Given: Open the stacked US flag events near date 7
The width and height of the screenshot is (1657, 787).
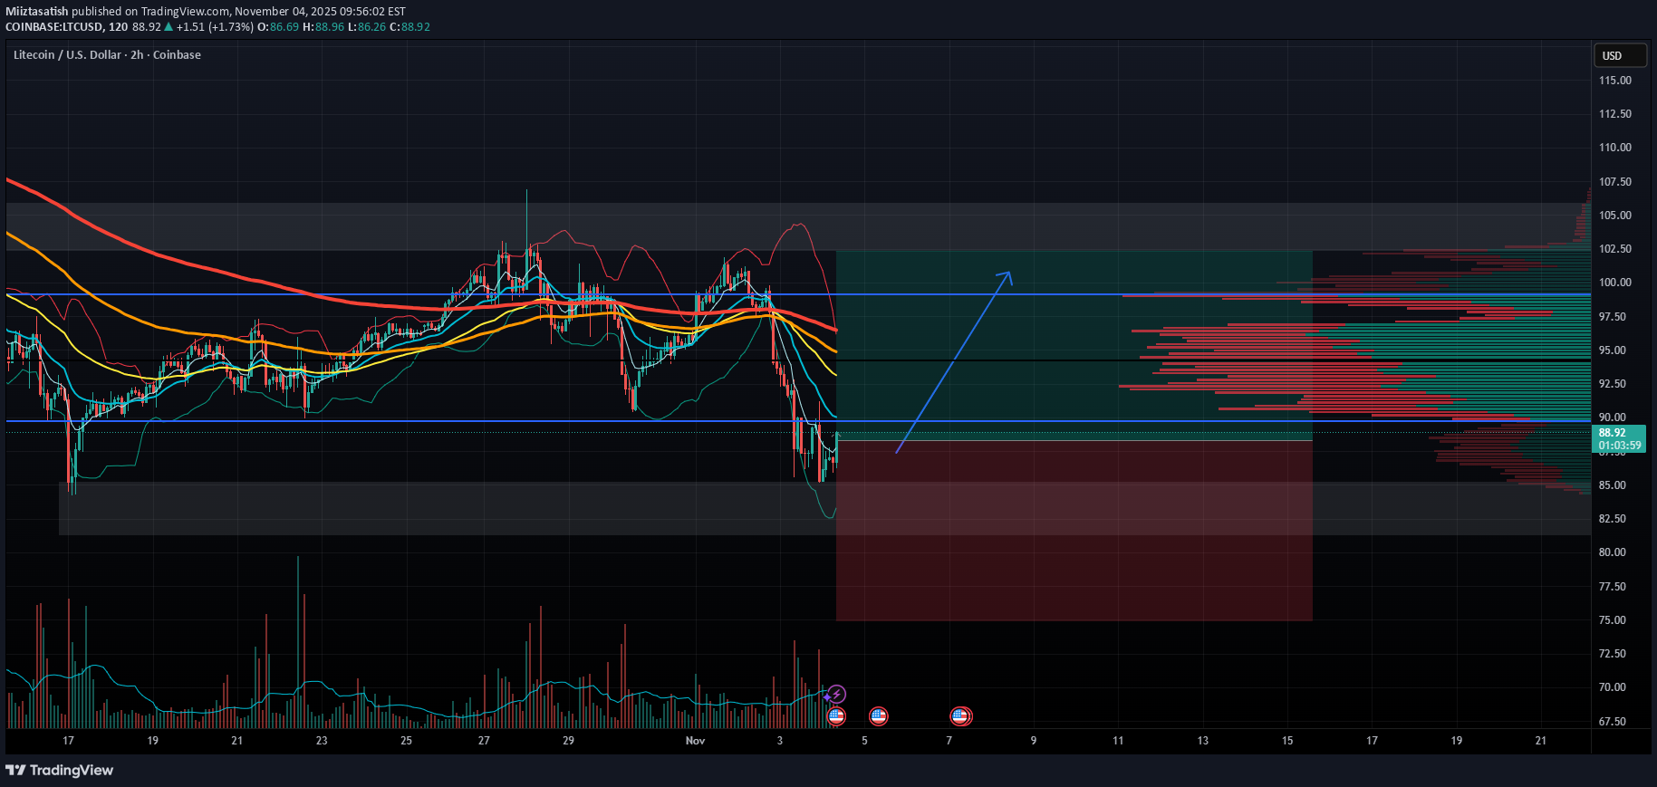Looking at the screenshot, I should tap(960, 716).
